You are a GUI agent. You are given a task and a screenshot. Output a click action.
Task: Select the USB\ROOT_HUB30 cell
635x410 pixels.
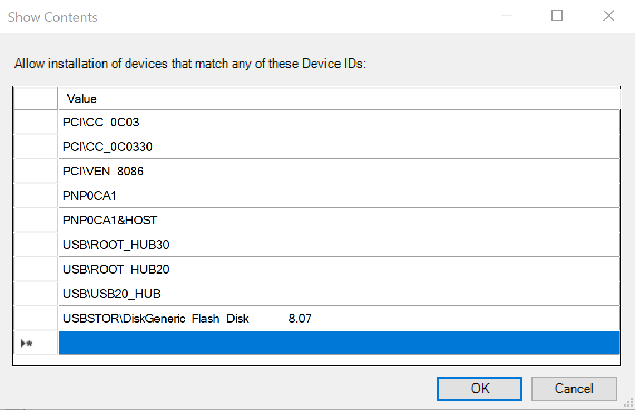coord(339,245)
